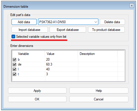
Task: Click the Delete data button
Action: (x=112, y=22)
